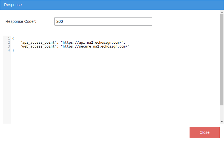Viewport: 224px width, 141px height.
Task: Click the red required asterisk
Action: [x=34, y=21]
